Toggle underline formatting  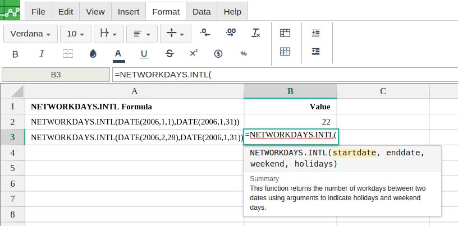tap(144, 54)
